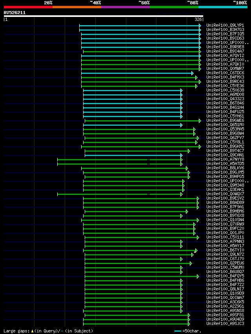Open hit UniRef100_Q0WQX7
The image size is (251, 334).
click(225, 194)
